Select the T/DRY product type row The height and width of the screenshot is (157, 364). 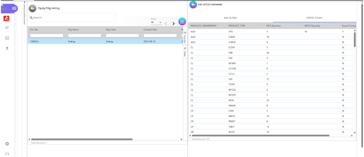[x=271, y=84]
